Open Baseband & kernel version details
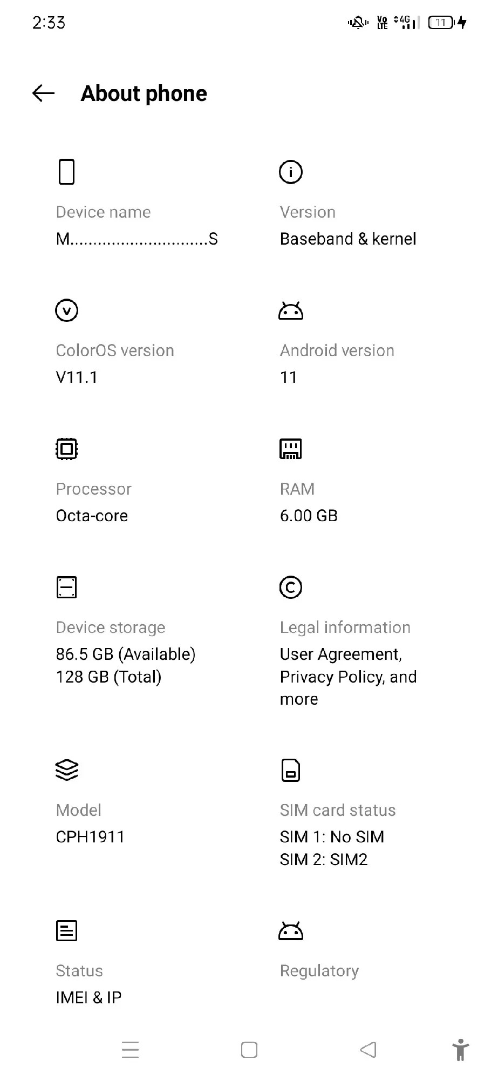The height and width of the screenshot is (1080, 498). pos(347,239)
